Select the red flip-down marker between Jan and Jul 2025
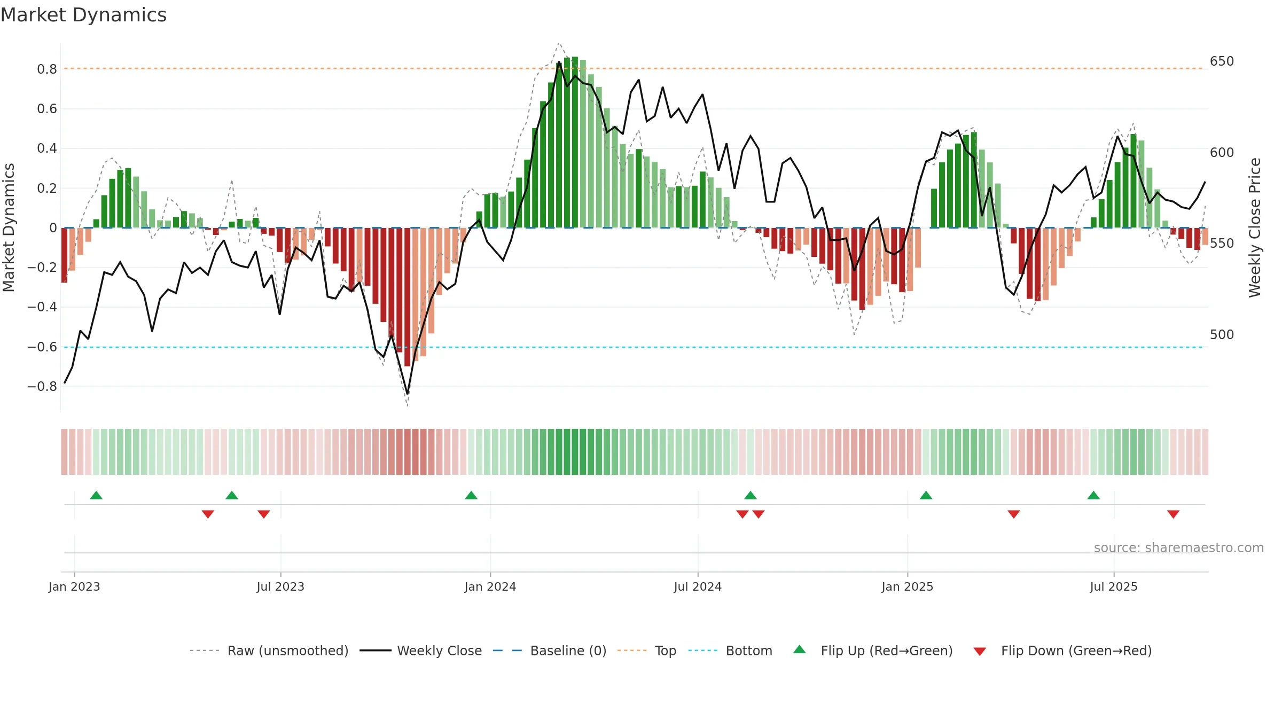The image size is (1282, 721). coord(1014,514)
